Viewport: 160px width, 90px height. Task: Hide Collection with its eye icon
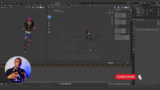click(x=158, y=9)
